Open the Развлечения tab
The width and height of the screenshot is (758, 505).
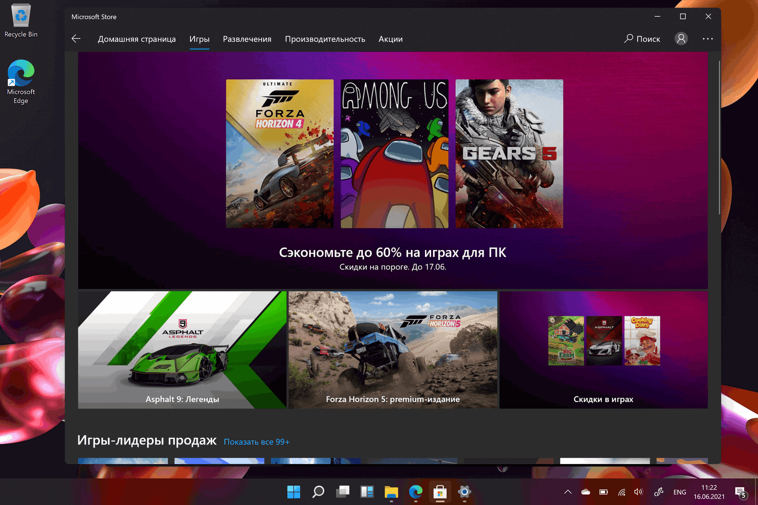click(x=247, y=39)
